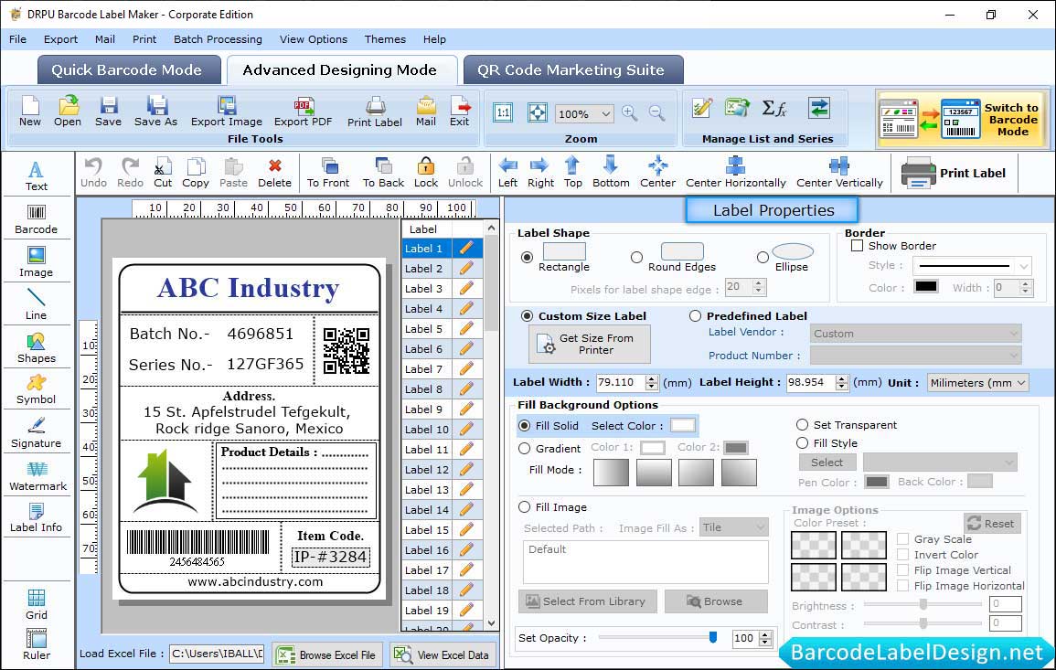Enable the Show Border checkbox
This screenshot has width=1056, height=670.
[x=857, y=246]
